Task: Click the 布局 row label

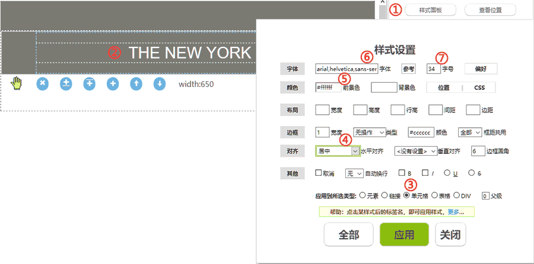Action: pos(293,110)
